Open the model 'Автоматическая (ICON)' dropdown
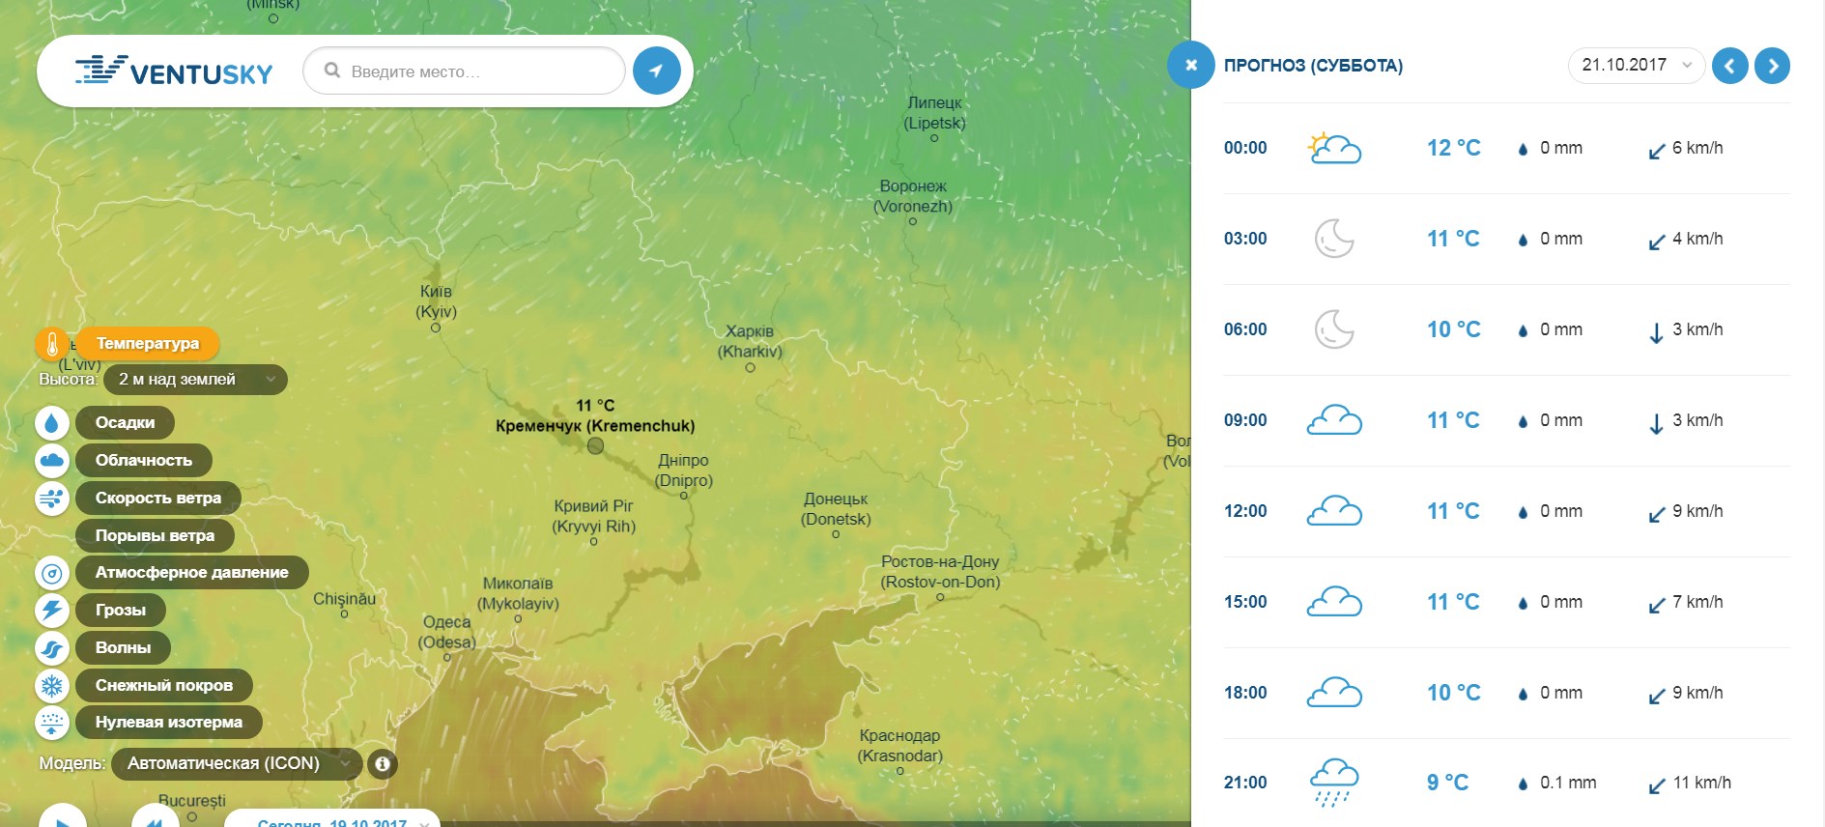Image resolution: width=1825 pixels, height=827 pixels. (237, 764)
